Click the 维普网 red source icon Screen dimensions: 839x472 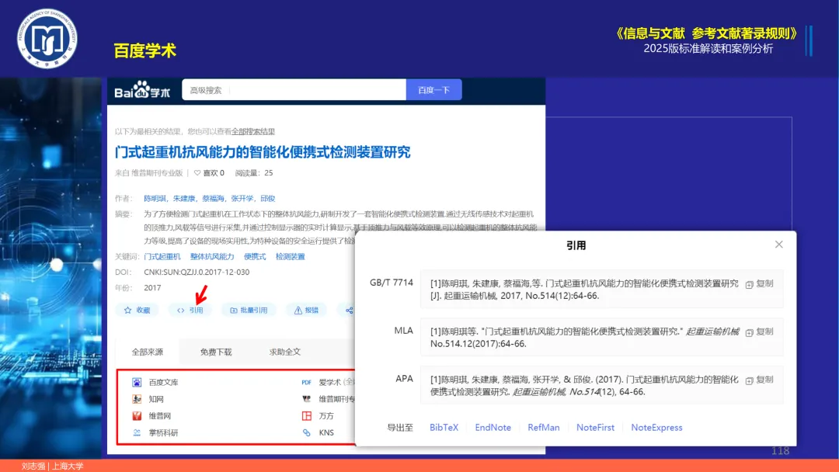click(x=137, y=416)
